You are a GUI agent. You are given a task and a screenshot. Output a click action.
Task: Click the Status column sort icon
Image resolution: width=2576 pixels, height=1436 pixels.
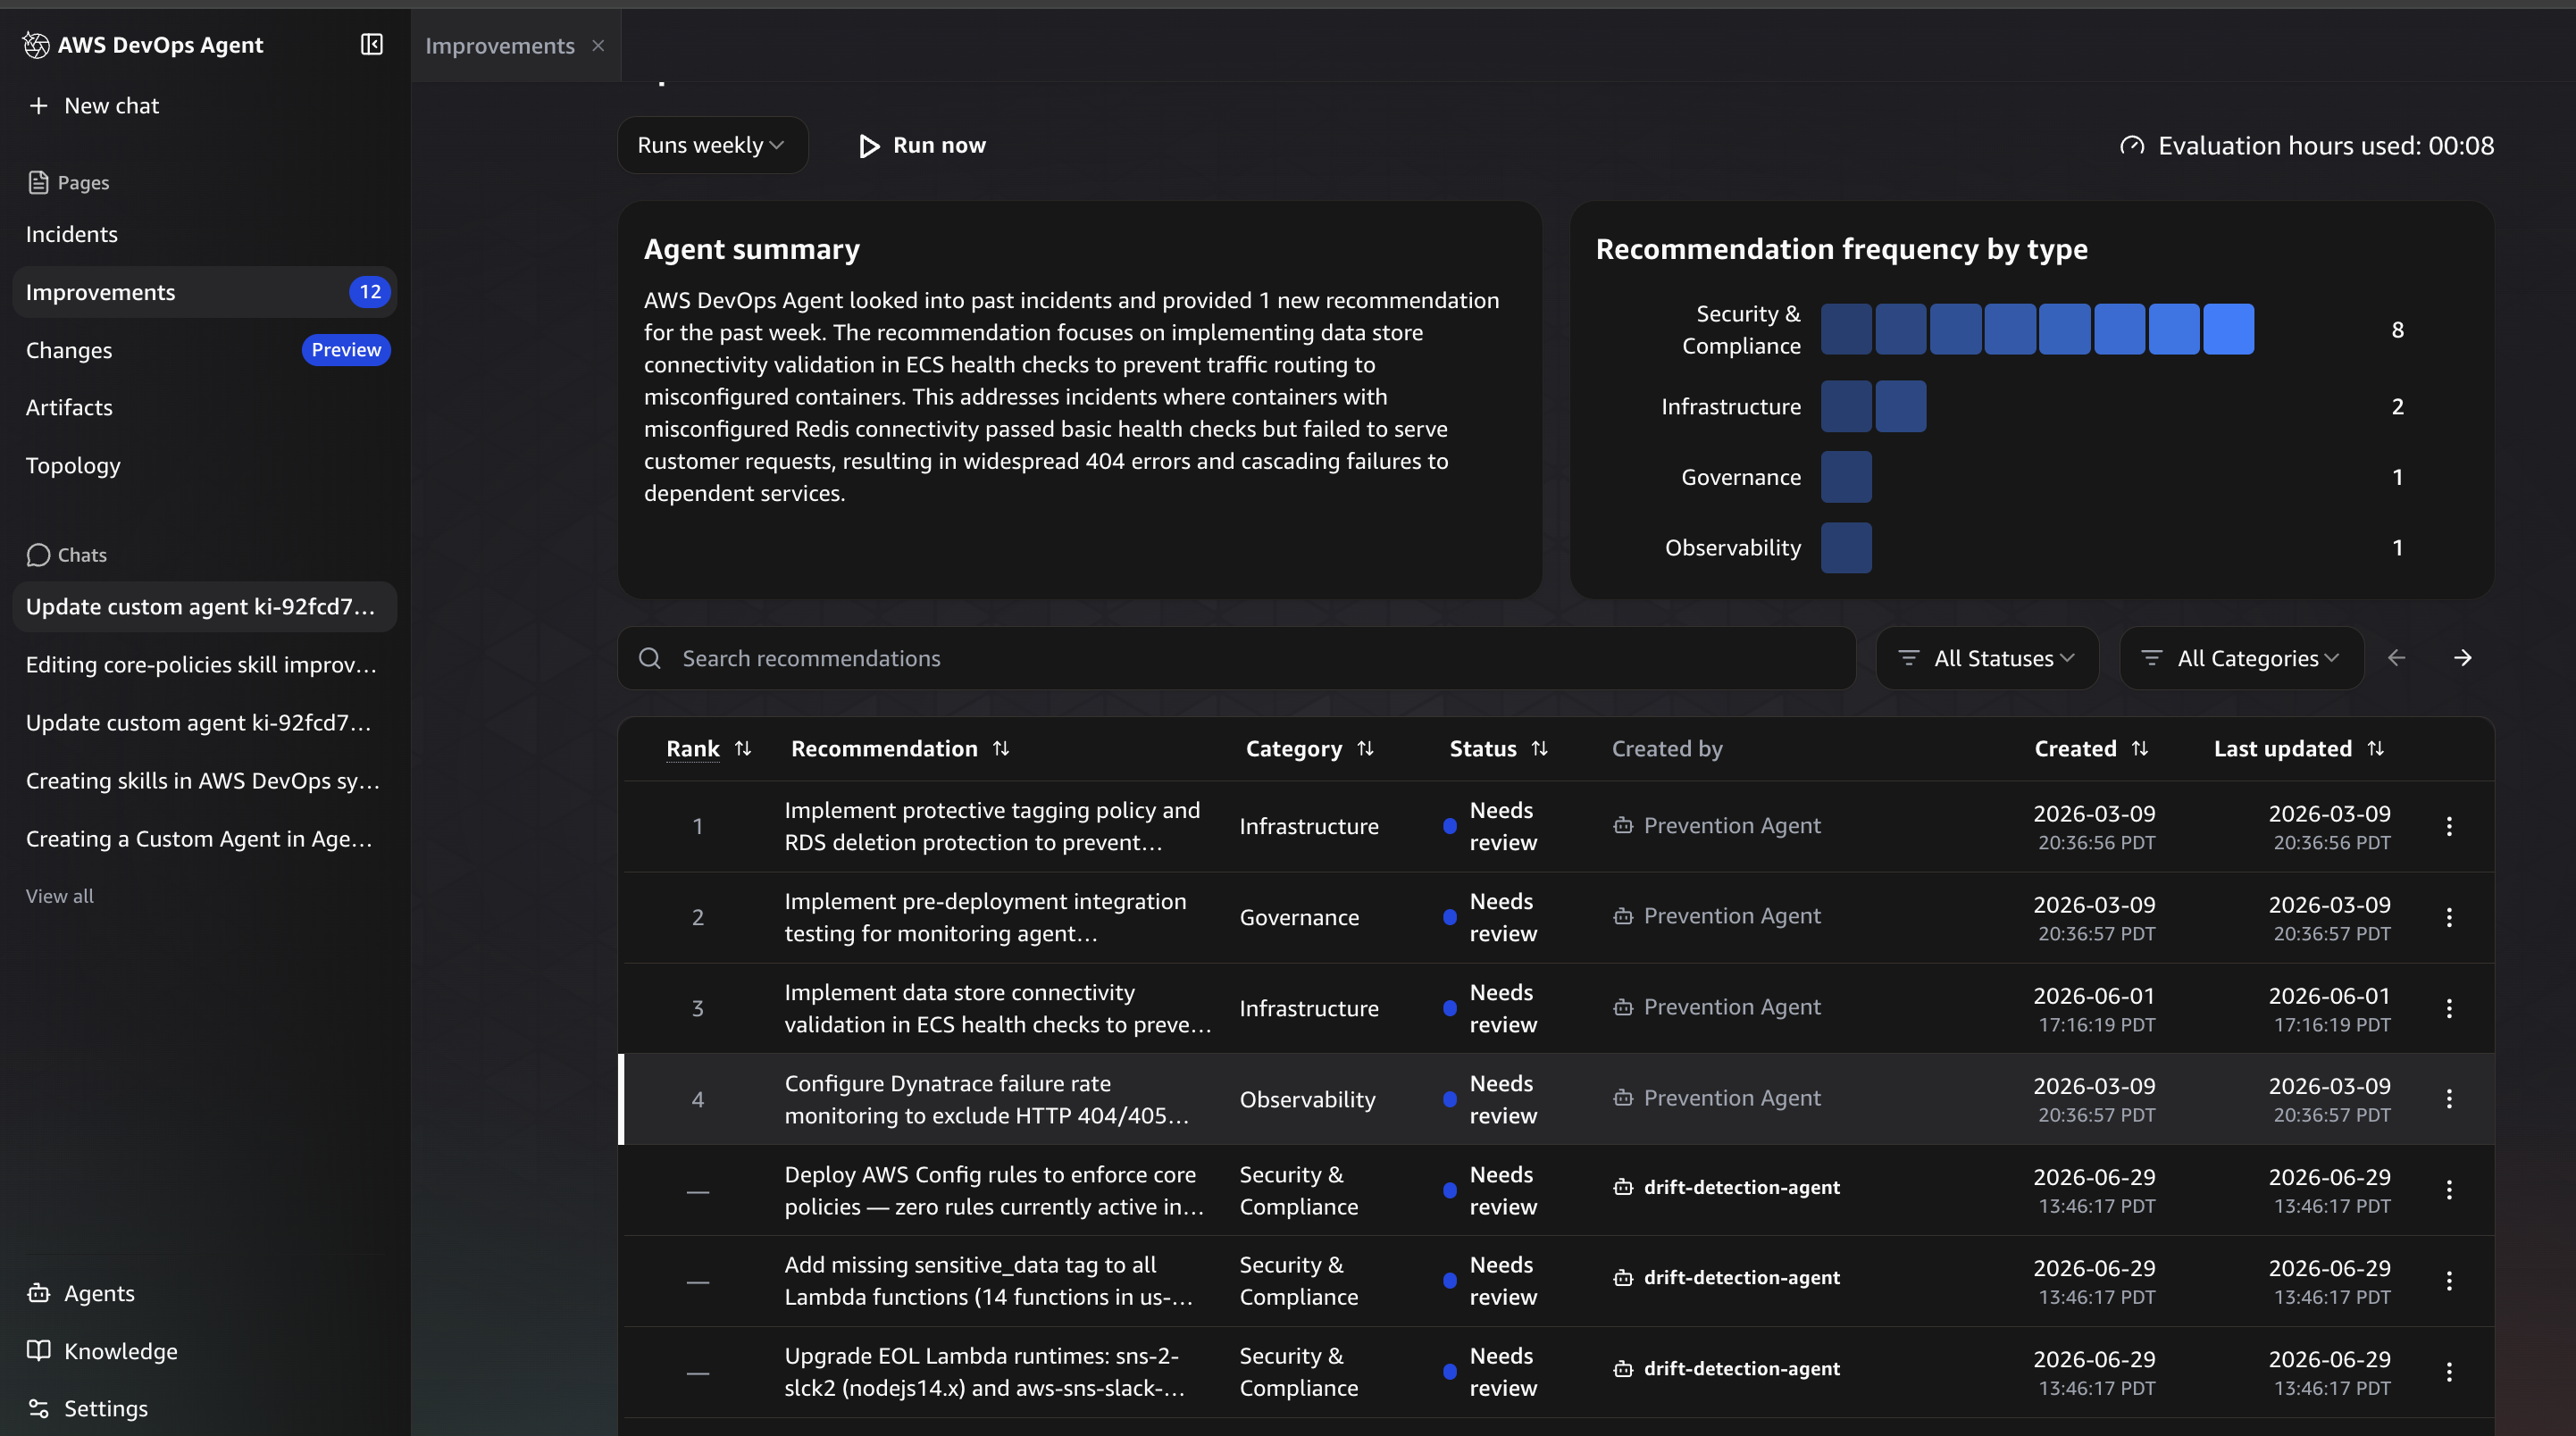[x=1540, y=748]
